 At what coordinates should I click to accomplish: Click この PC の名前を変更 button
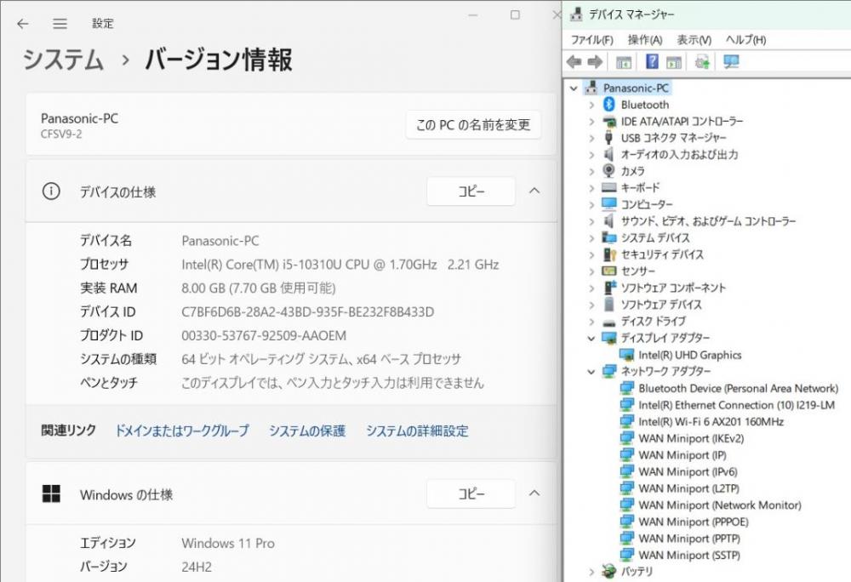[x=472, y=125]
